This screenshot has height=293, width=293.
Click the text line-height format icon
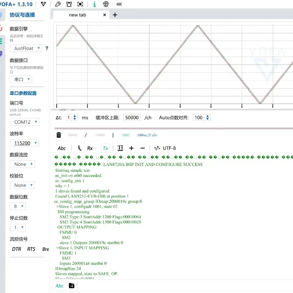[x=120, y=148]
